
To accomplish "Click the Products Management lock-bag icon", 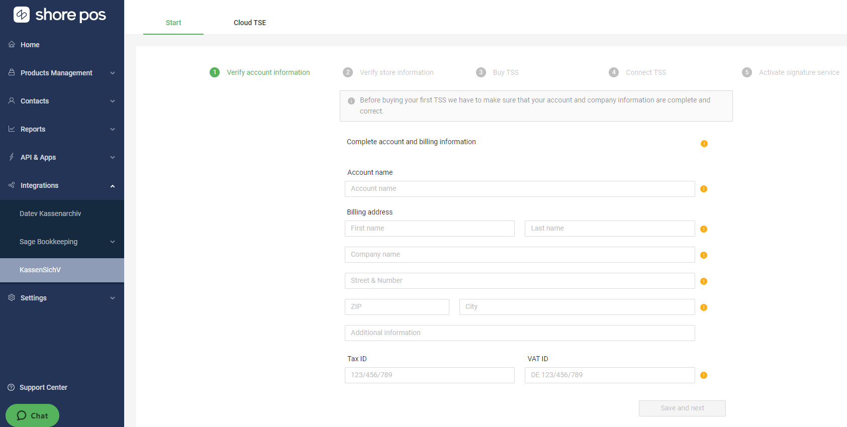I will pos(12,72).
